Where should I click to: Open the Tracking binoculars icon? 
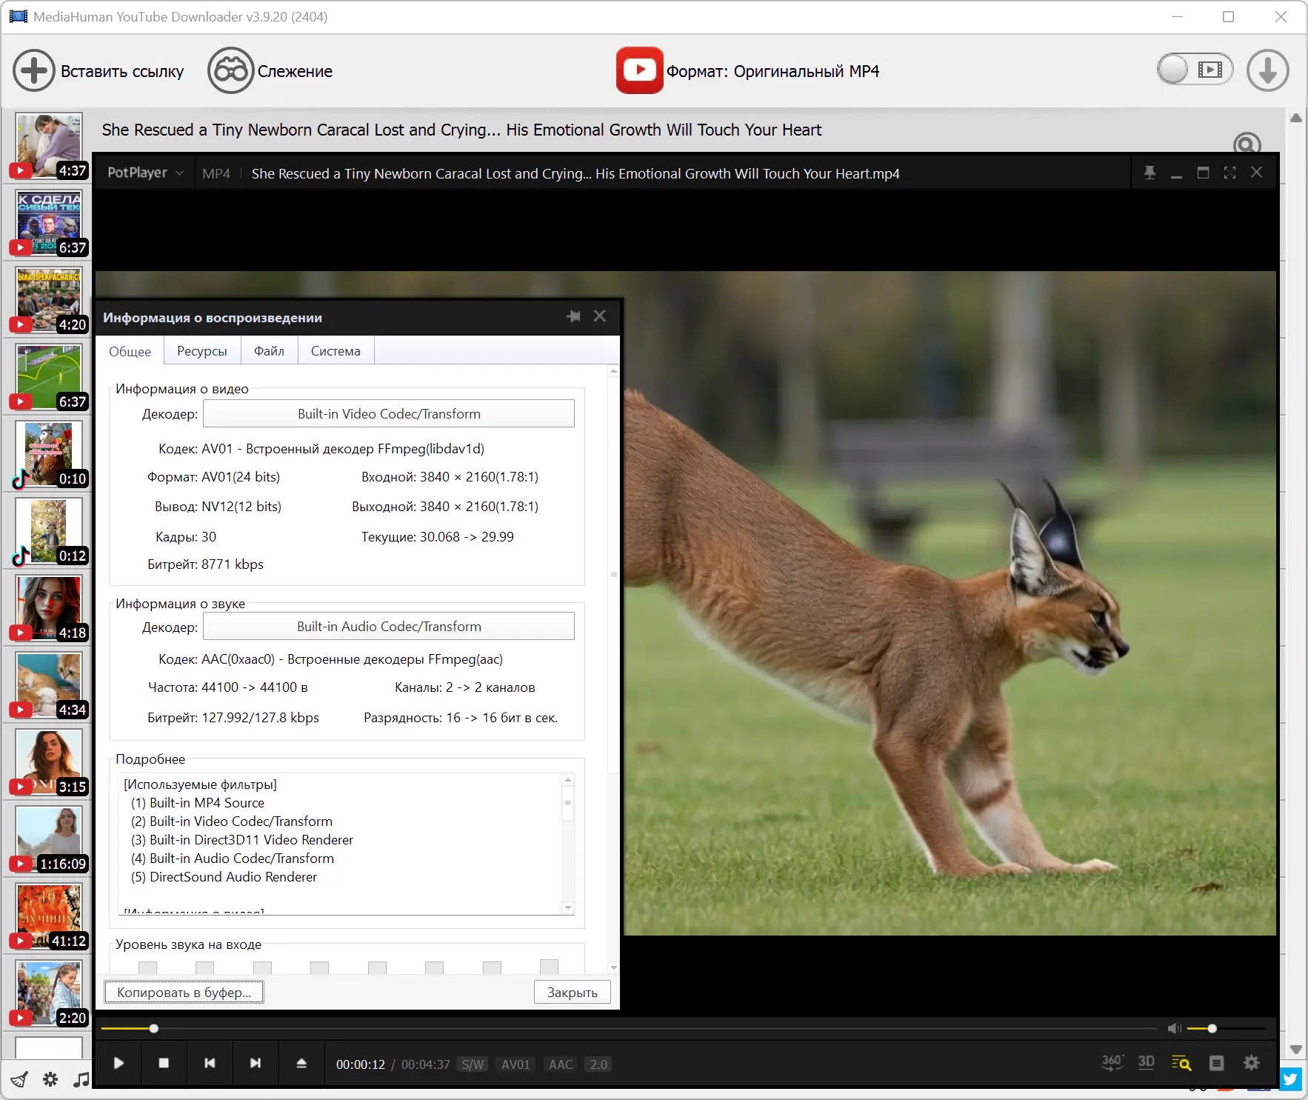230,71
